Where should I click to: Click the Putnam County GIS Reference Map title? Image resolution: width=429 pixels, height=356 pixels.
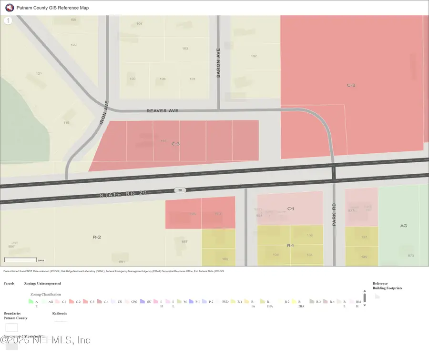tap(52, 8)
